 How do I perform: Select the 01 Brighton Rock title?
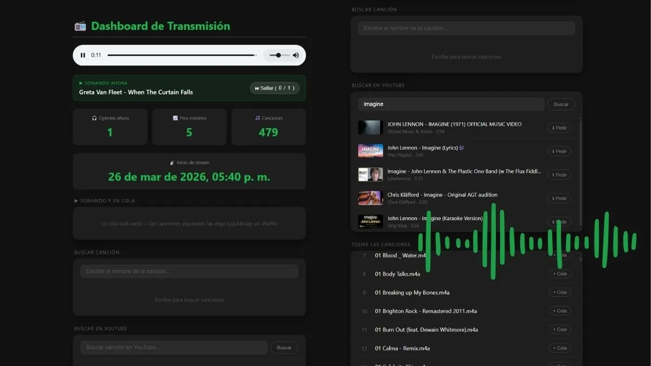(x=426, y=311)
